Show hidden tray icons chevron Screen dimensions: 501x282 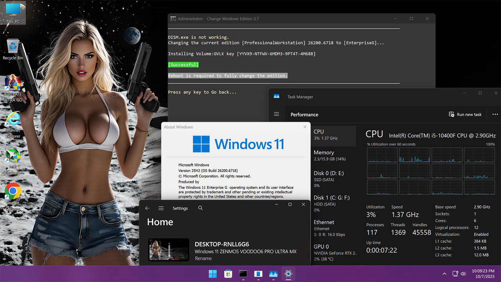coord(444,274)
